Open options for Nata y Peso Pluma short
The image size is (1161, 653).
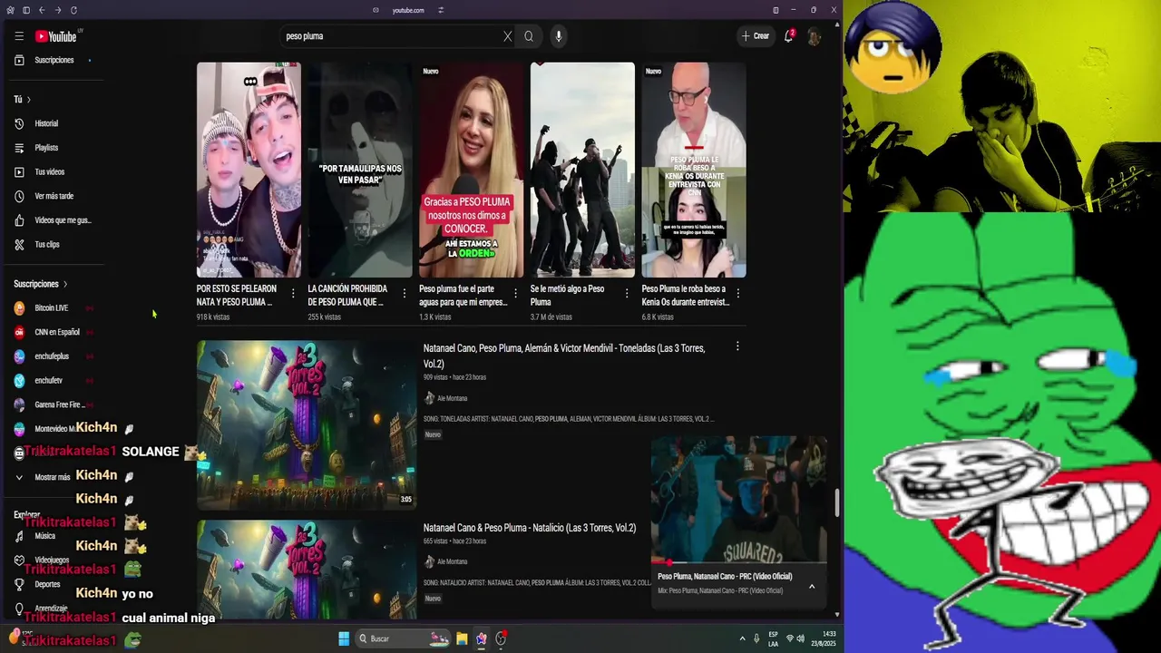point(293,293)
